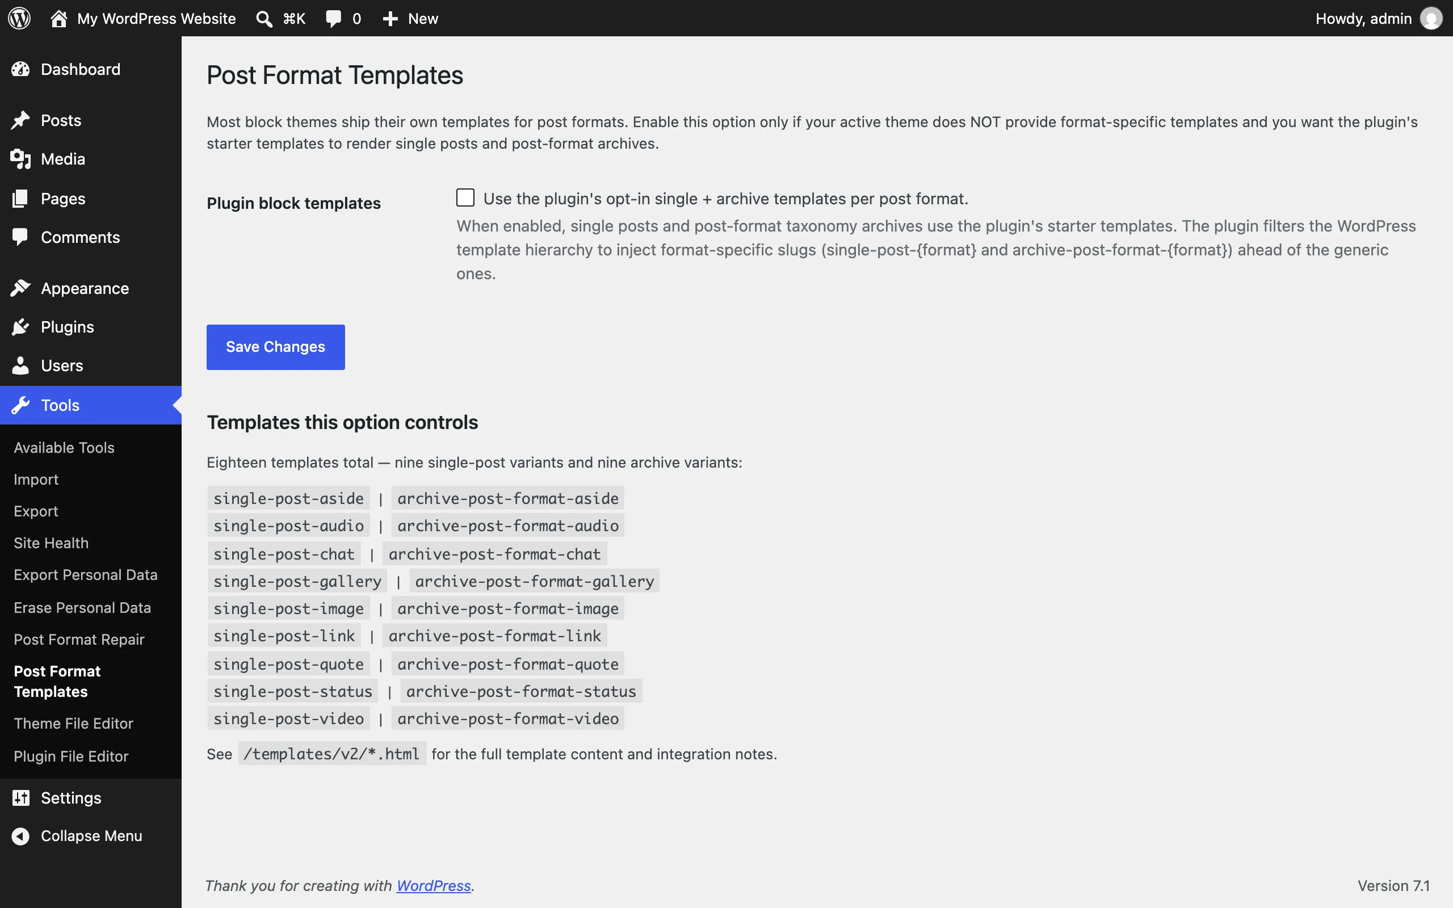The height and width of the screenshot is (908, 1453).
Task: Click the comments bubble icon in admin bar
Action: click(x=333, y=19)
